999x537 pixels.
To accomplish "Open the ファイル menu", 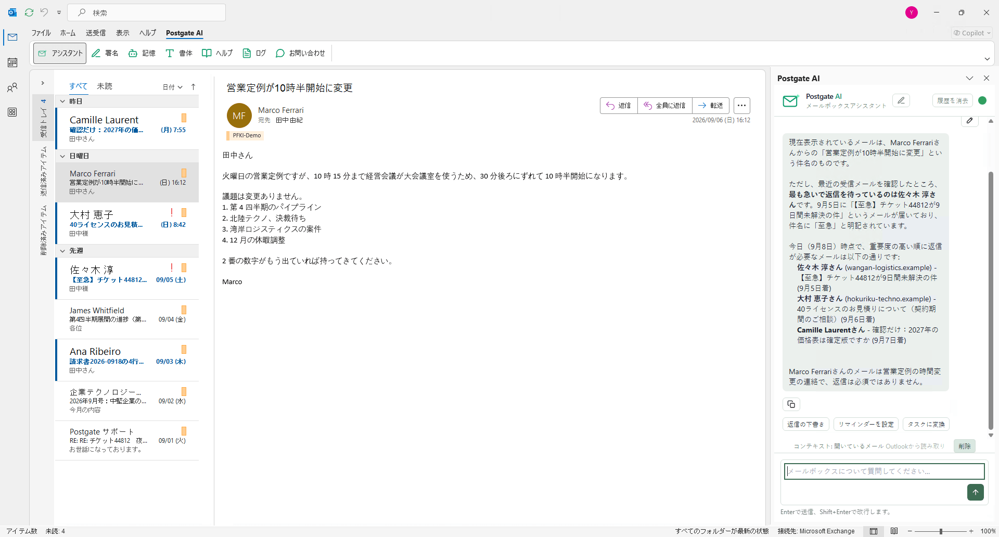I will [41, 33].
